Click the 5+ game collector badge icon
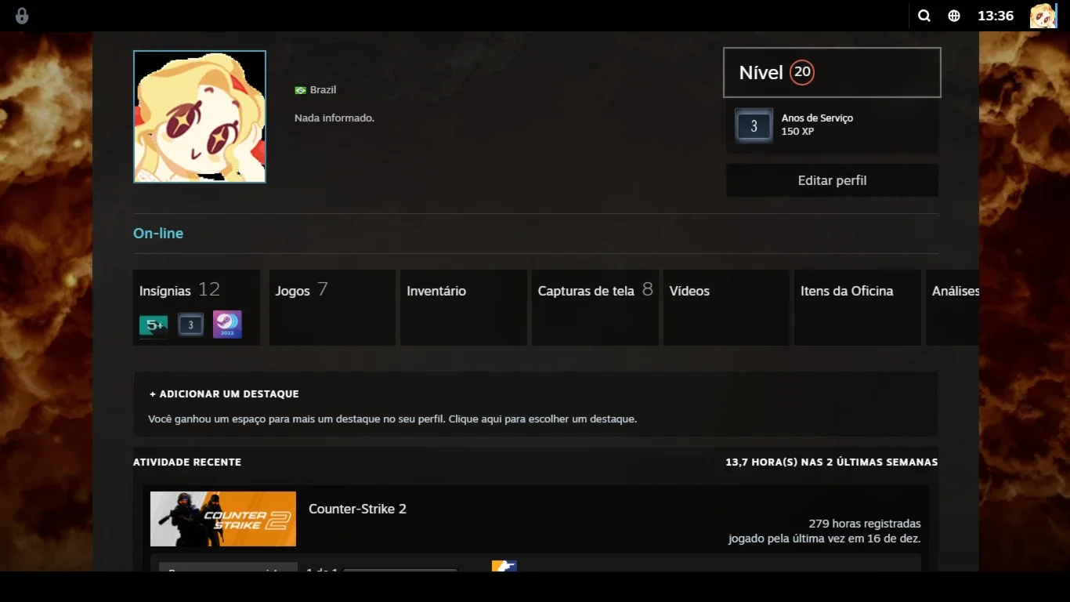This screenshot has height=602, width=1070. pos(154,325)
